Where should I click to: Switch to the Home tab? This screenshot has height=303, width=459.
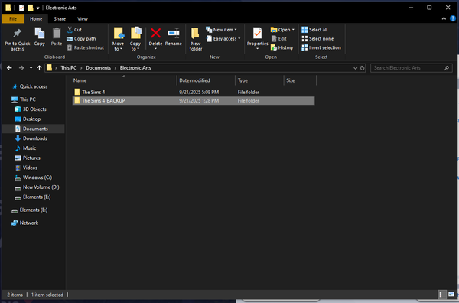[x=36, y=18]
